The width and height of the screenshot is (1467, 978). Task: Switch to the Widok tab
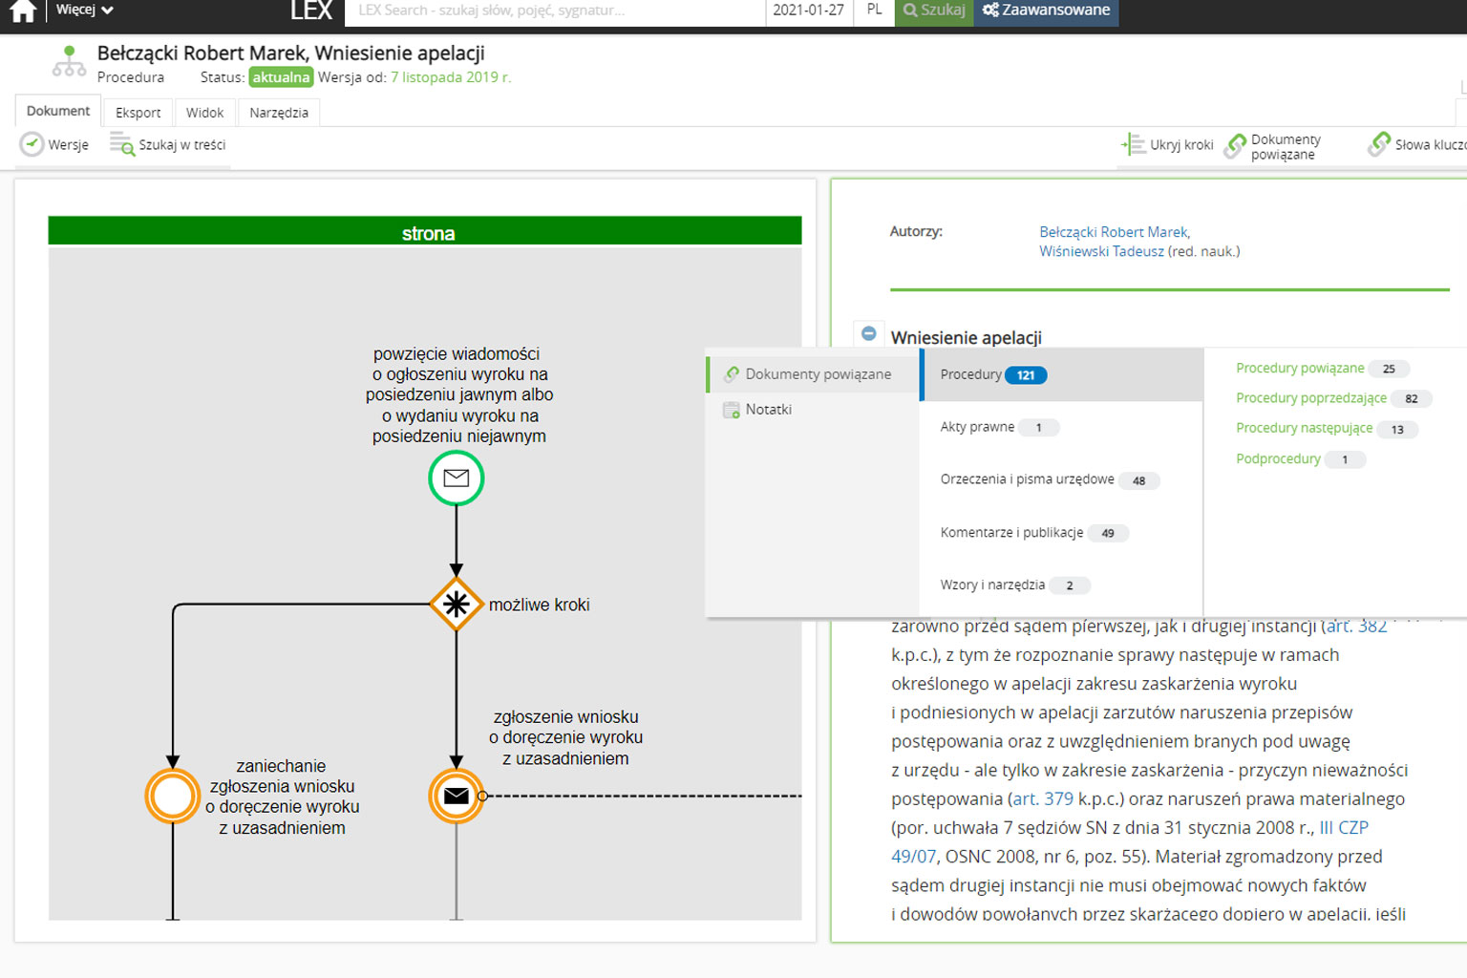pyautogui.click(x=204, y=113)
